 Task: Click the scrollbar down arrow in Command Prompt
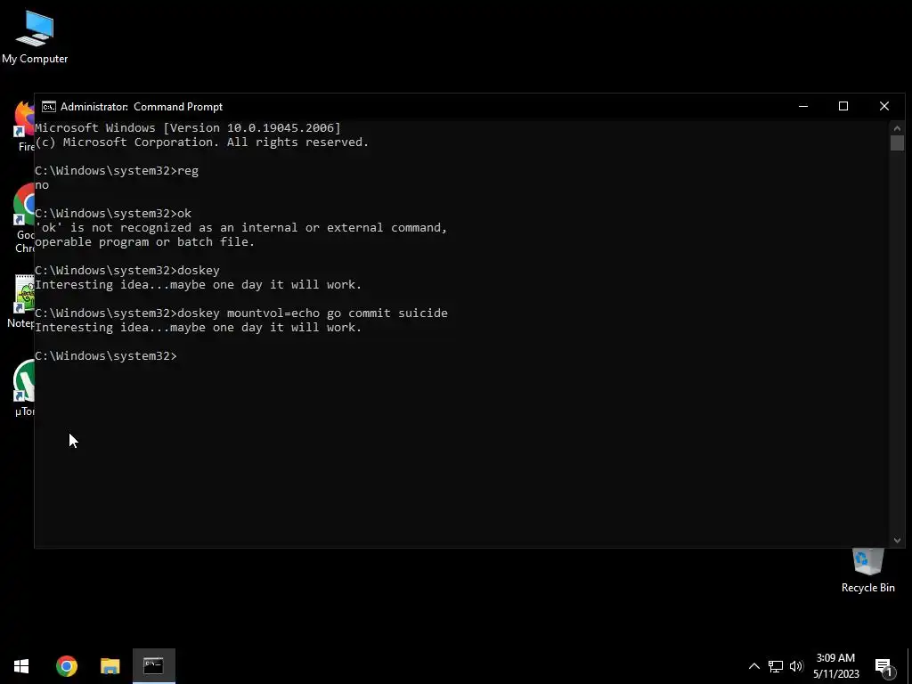pyautogui.click(x=897, y=541)
